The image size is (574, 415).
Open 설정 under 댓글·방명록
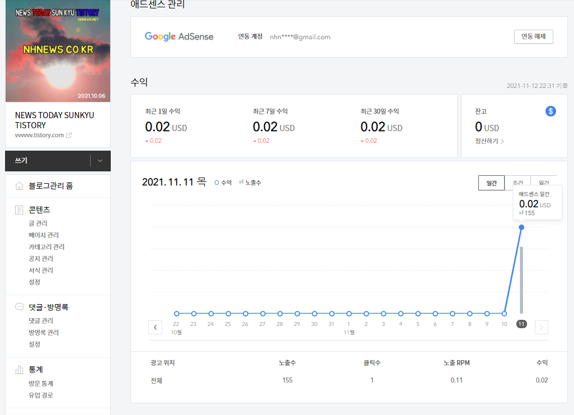35,344
